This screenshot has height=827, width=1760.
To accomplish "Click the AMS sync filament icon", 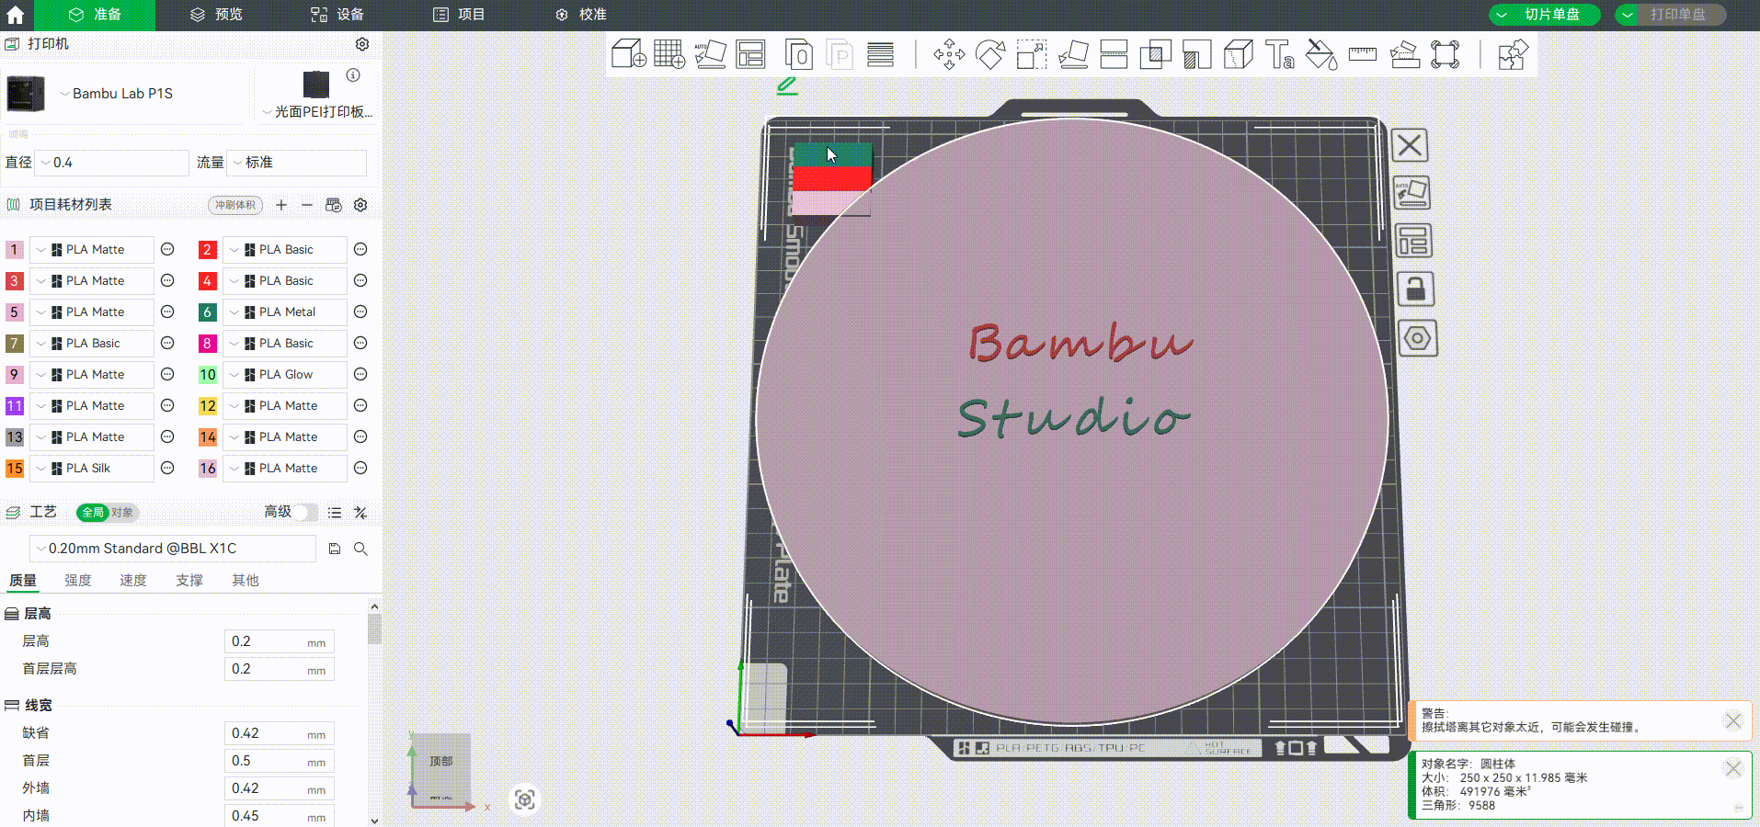I will pyautogui.click(x=334, y=205).
